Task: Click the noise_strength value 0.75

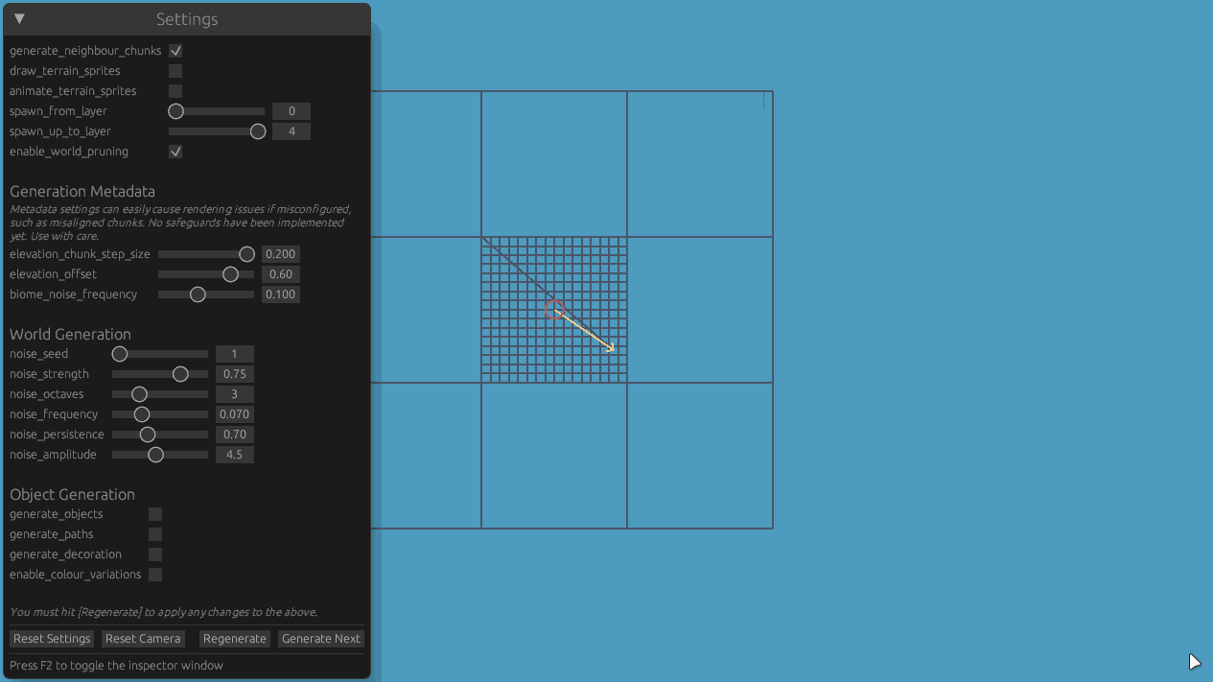Action: click(235, 374)
